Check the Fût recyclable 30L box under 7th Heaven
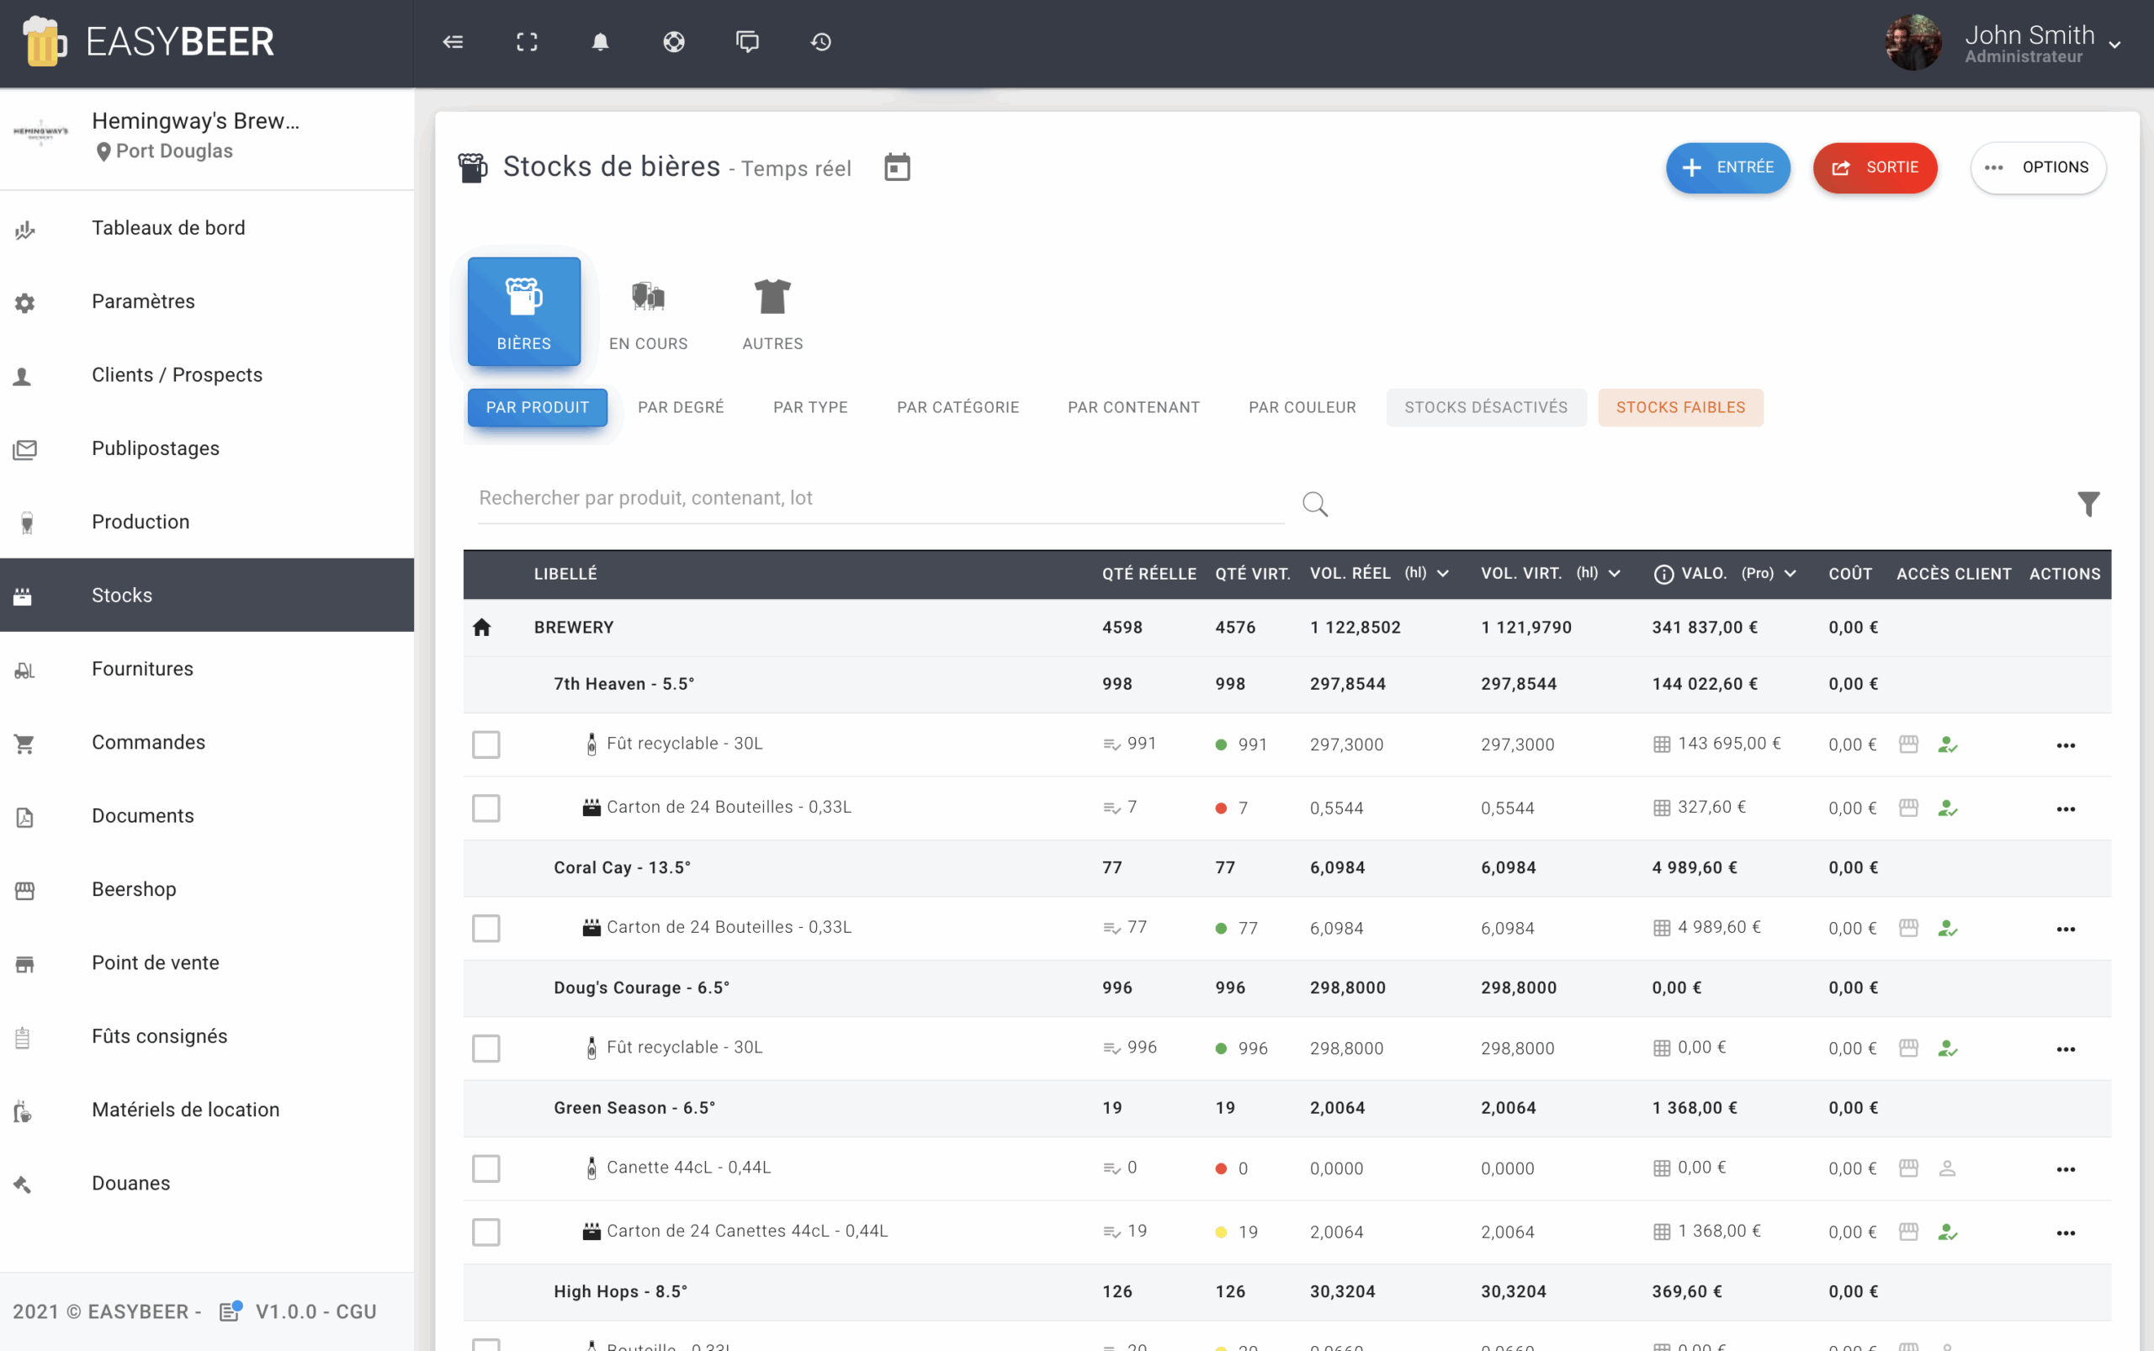 coord(486,744)
